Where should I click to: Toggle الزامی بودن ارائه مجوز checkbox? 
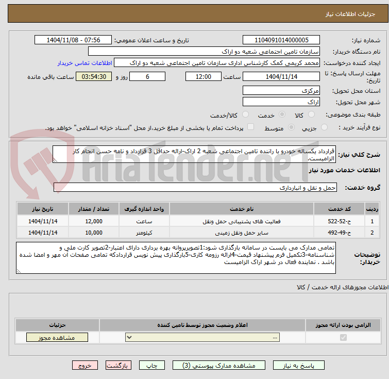click(343, 338)
